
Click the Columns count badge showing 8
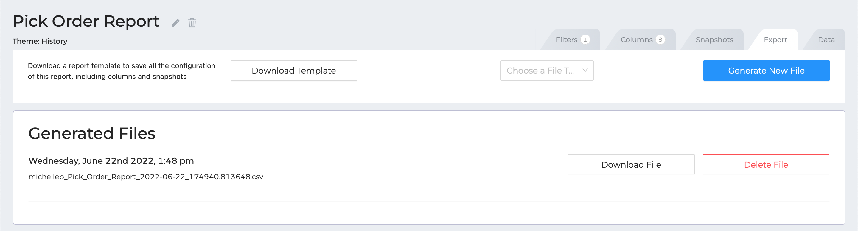[660, 40]
